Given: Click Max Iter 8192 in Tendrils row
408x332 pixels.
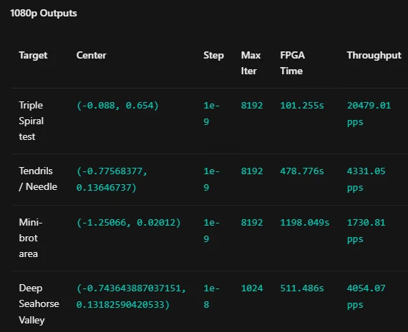Looking at the screenshot, I should [252, 171].
